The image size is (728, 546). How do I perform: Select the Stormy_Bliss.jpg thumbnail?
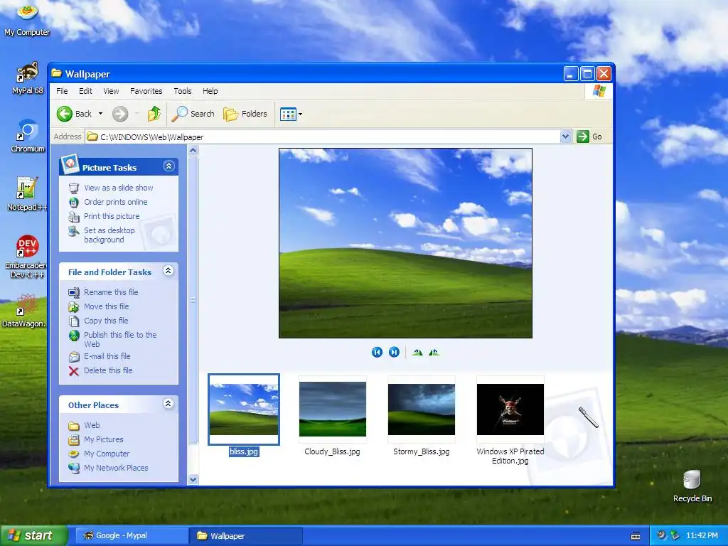point(422,409)
